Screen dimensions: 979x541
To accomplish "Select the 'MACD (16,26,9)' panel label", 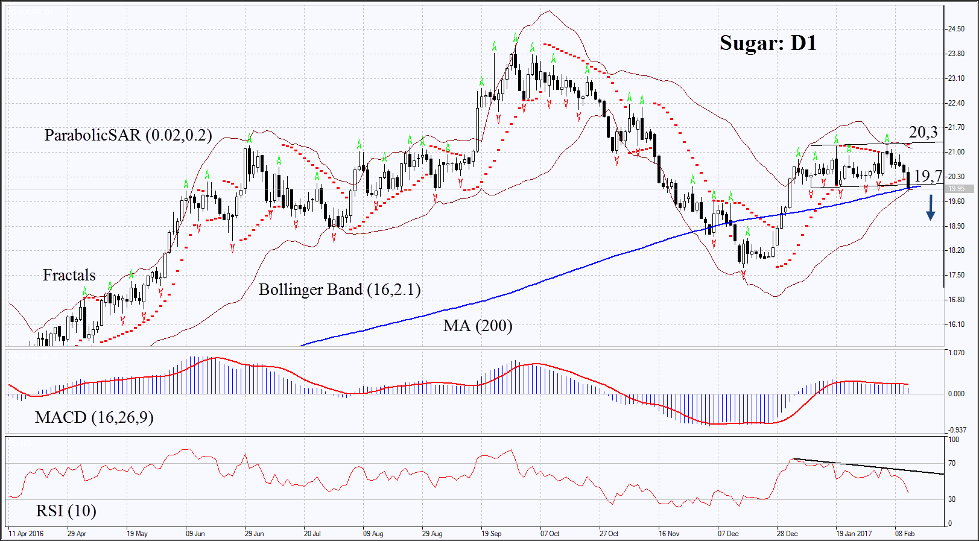I will [94, 417].
